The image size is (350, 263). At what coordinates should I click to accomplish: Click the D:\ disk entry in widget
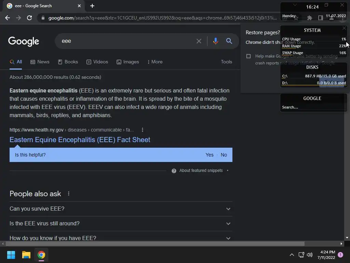tap(314, 83)
